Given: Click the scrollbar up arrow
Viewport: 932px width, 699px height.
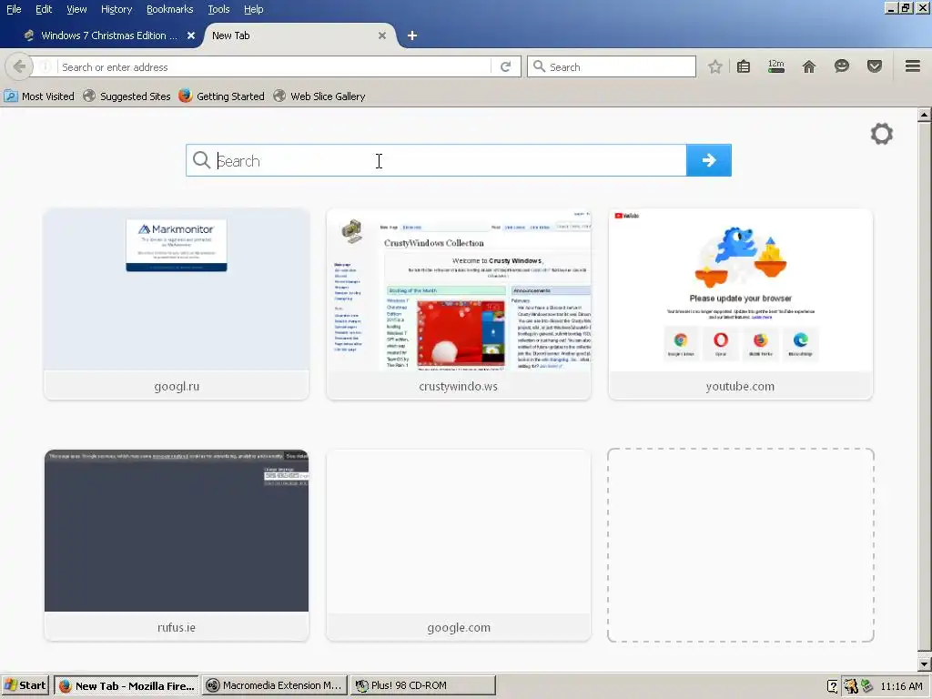Looking at the screenshot, I should pos(924,114).
